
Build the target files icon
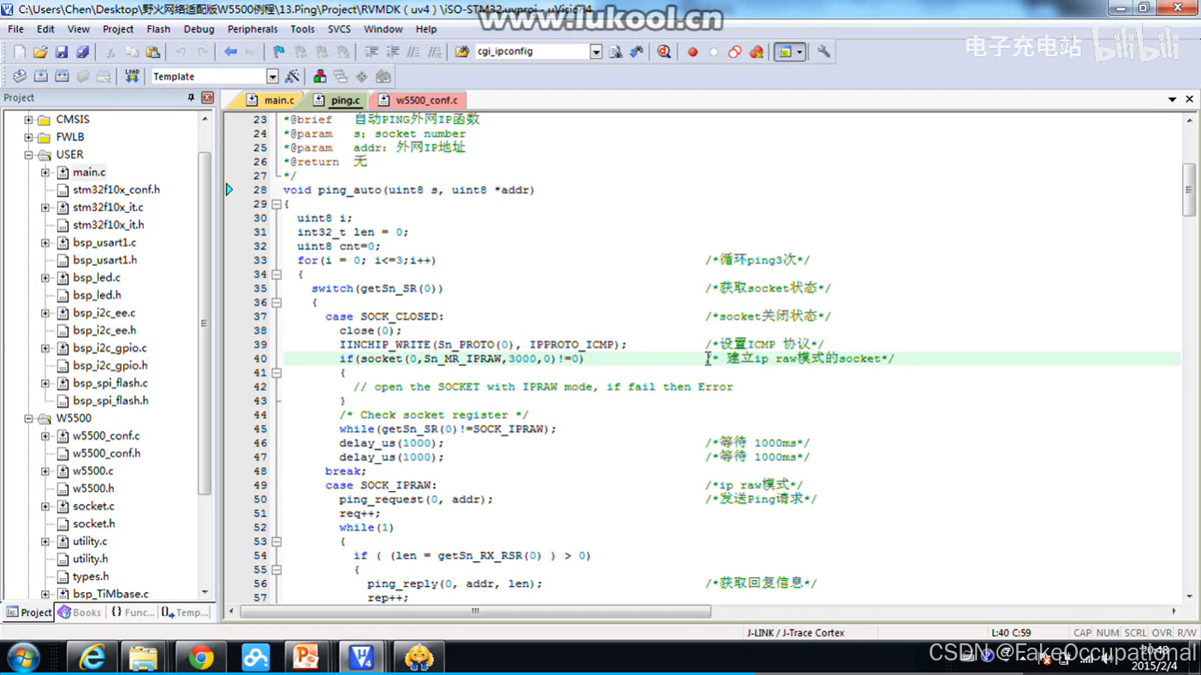point(40,77)
